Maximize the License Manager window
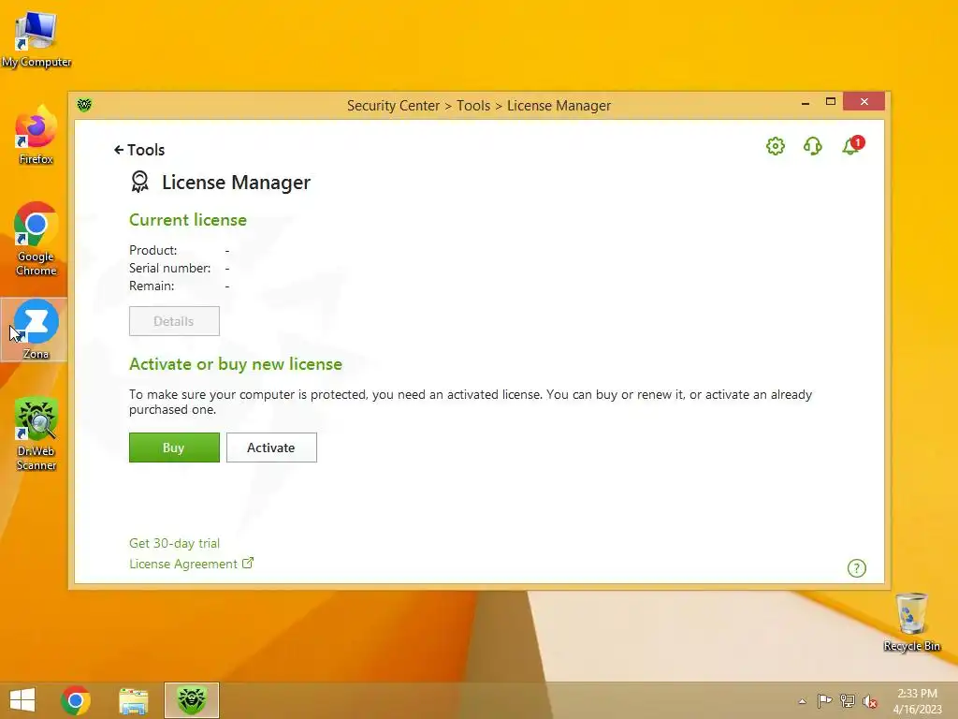958x719 pixels. (x=831, y=101)
